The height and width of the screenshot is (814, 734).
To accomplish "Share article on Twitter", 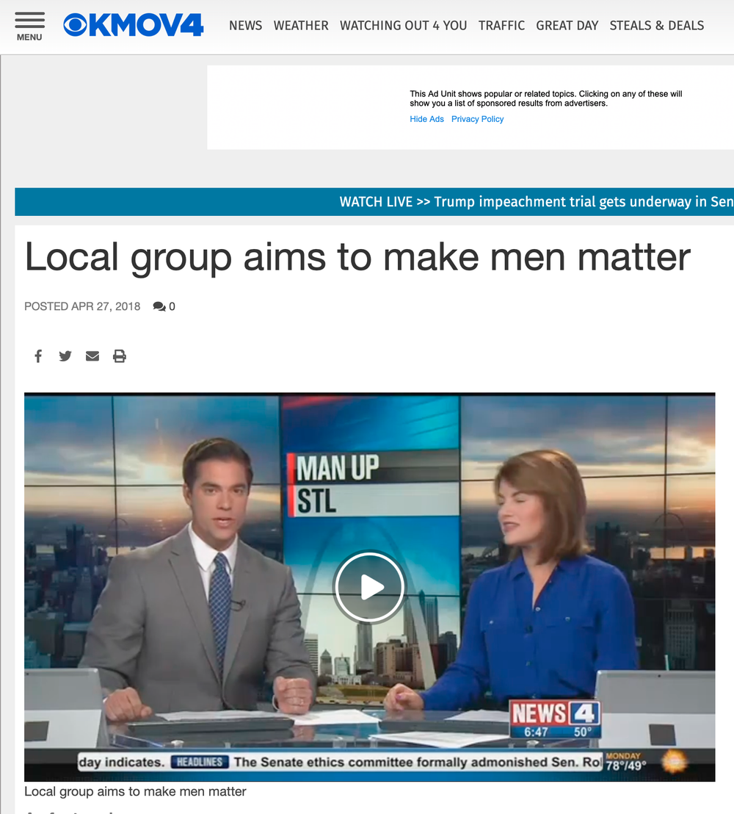I will click(65, 356).
